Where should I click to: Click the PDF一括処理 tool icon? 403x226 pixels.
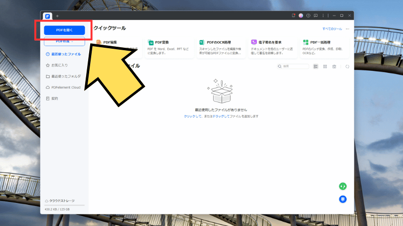(x=306, y=42)
